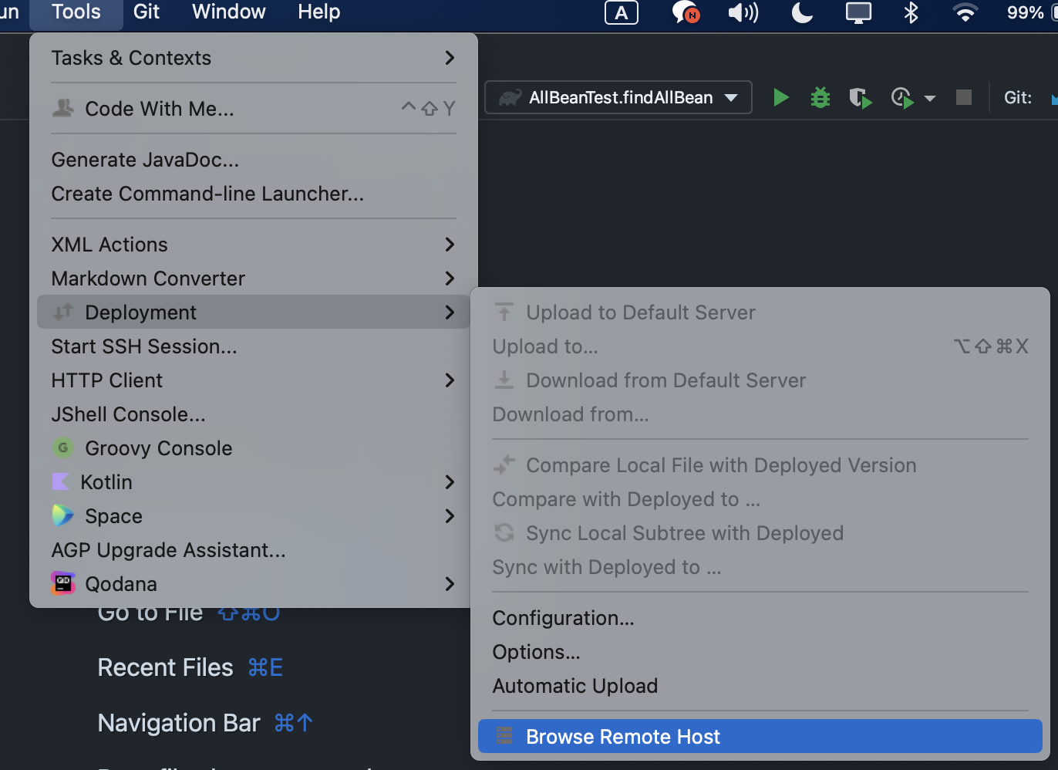Open the Wi-Fi menu bar icon

coord(965,12)
